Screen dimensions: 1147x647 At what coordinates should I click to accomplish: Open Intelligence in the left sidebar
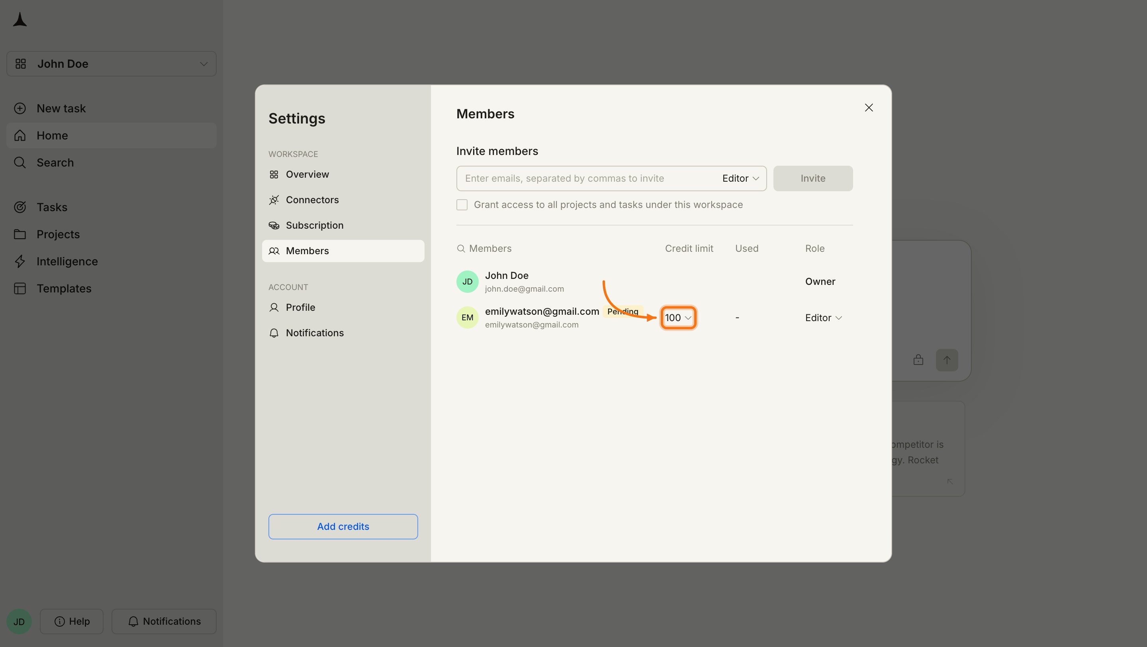pyautogui.click(x=112, y=261)
